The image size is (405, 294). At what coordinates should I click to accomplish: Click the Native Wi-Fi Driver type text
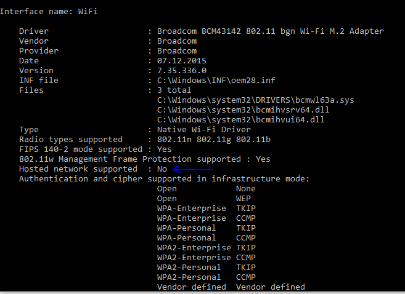pyautogui.click(x=204, y=130)
